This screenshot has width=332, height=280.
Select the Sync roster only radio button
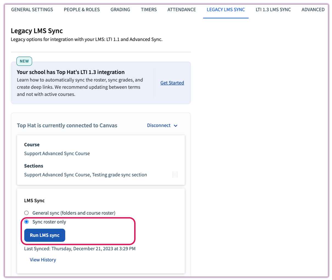[x=26, y=222]
